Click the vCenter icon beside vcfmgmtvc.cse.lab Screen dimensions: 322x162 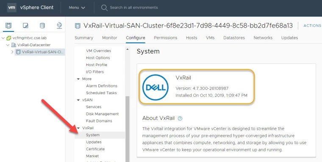pos(9,38)
